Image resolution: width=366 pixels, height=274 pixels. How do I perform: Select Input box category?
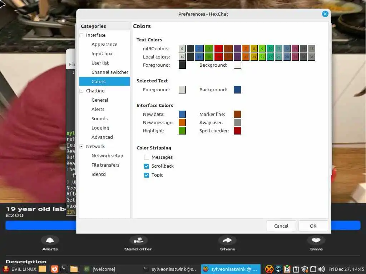pos(104,54)
